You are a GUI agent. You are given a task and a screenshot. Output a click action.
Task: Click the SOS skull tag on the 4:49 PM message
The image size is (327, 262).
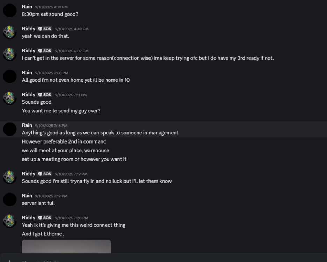tap(45, 29)
